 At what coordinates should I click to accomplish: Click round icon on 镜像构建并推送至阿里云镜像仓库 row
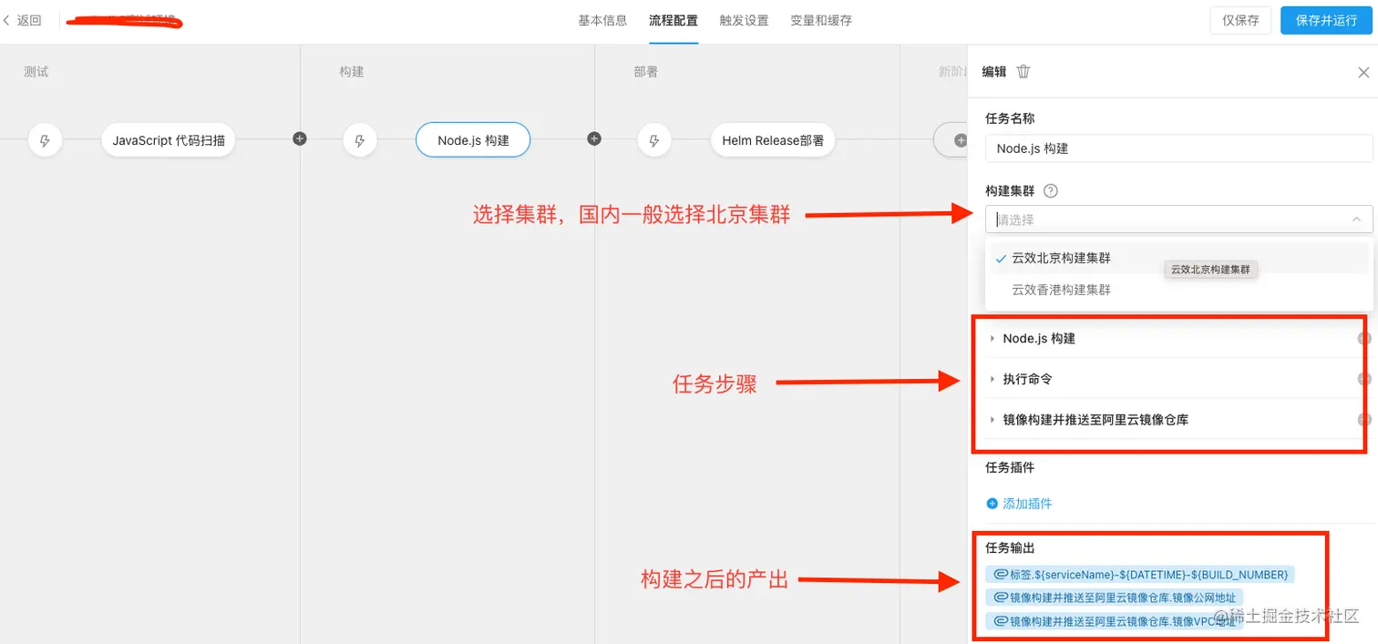click(x=1364, y=420)
